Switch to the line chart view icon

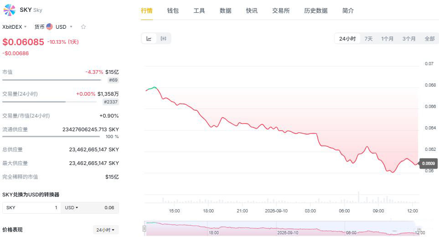point(149,39)
